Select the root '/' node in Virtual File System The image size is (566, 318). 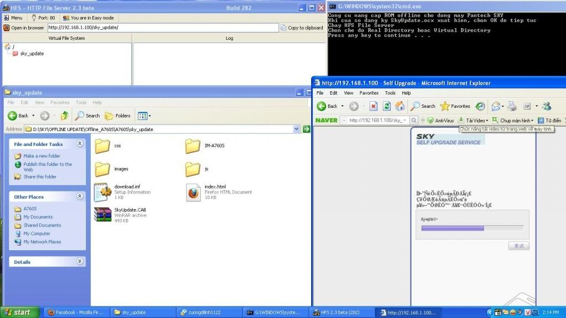pos(10,46)
